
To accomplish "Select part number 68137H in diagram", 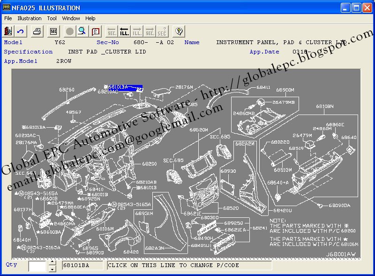I will pos(22,210).
